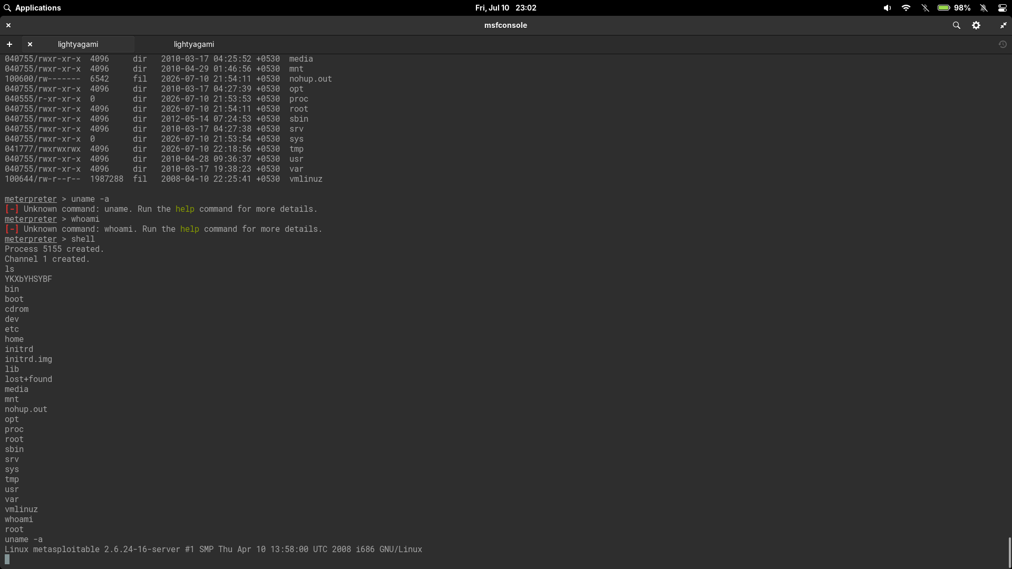The height and width of the screenshot is (569, 1012).
Task: Click the 6542 file size value
Action: [x=100, y=79]
